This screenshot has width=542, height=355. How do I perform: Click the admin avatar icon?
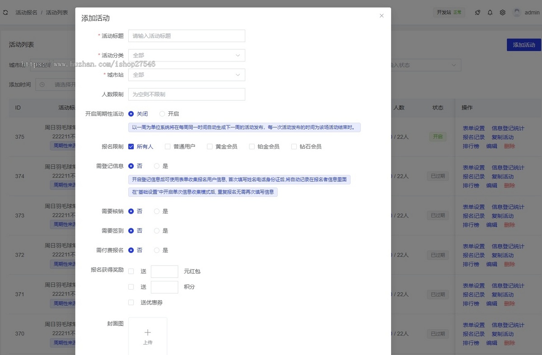pyautogui.click(x=516, y=12)
